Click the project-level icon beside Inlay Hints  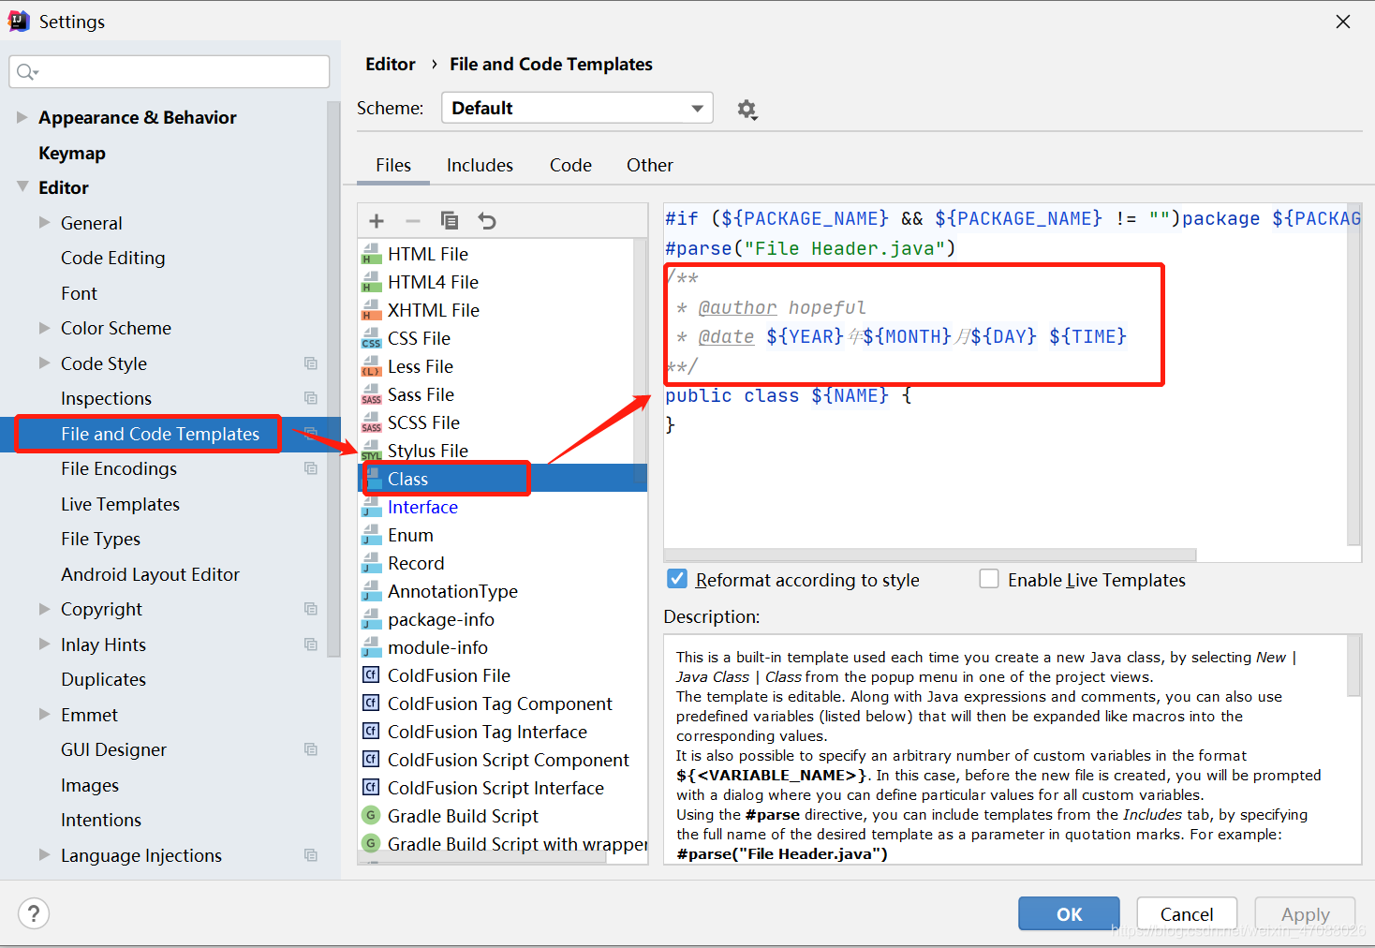tap(311, 644)
